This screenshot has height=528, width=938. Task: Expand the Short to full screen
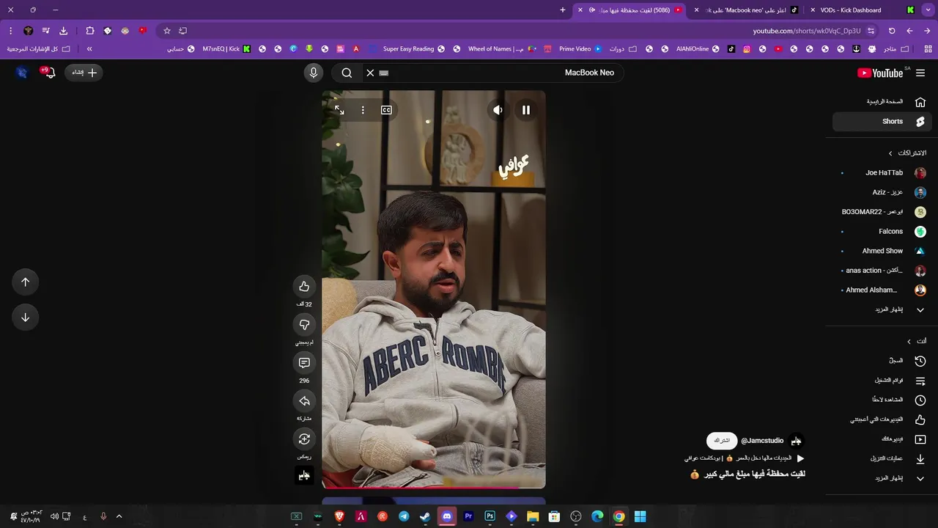339,110
